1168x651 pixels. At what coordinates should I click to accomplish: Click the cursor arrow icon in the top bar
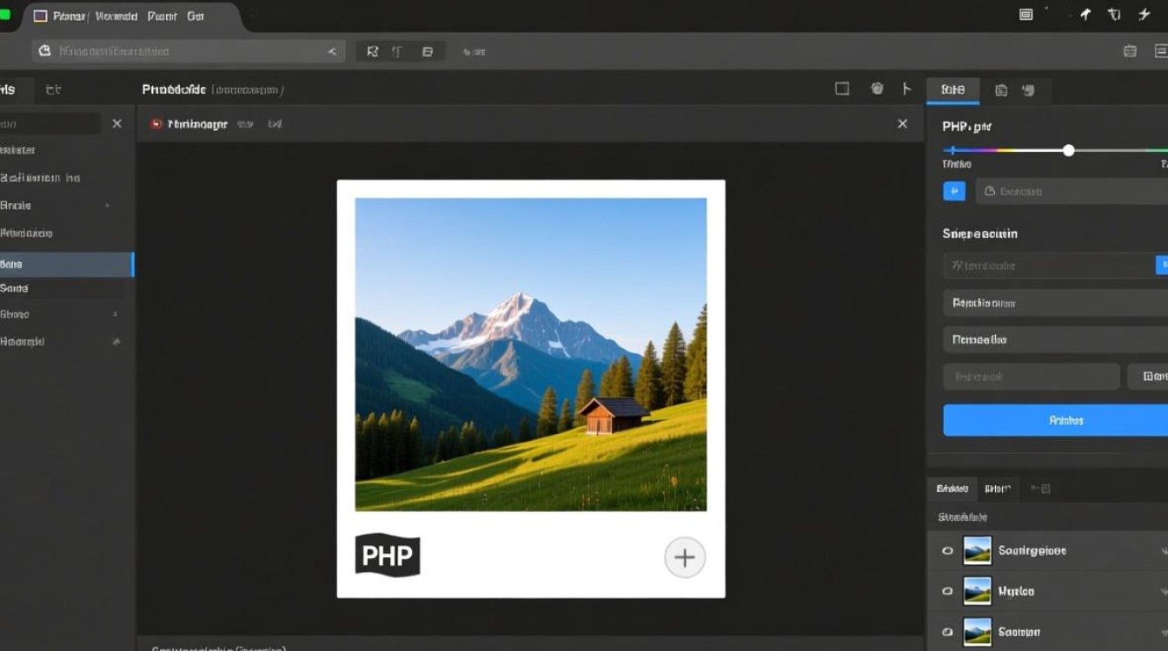coord(1085,15)
